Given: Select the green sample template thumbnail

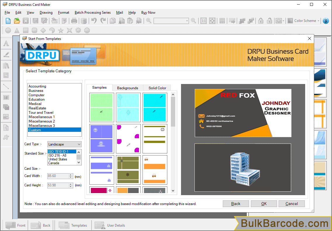Looking at the screenshot, I should (x=102, y=107).
